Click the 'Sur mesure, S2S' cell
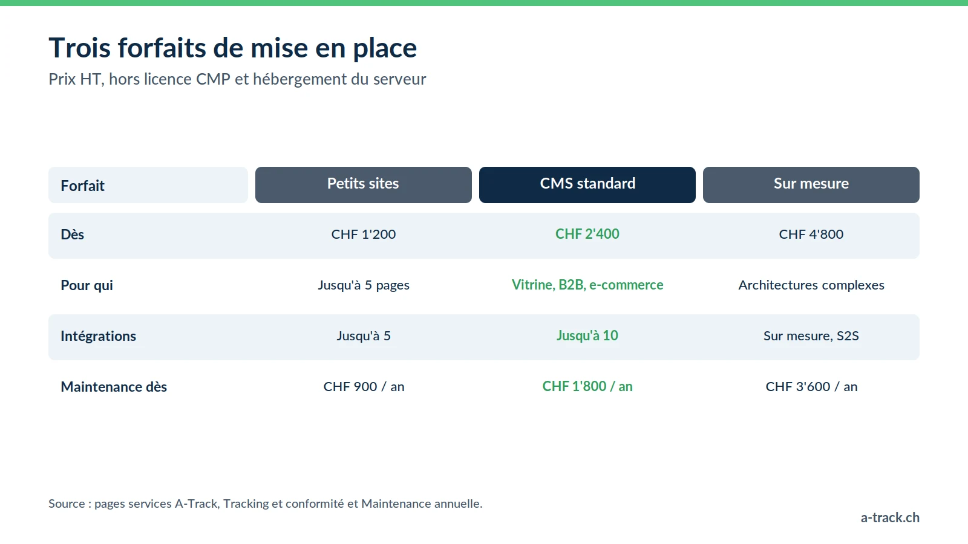 point(811,336)
